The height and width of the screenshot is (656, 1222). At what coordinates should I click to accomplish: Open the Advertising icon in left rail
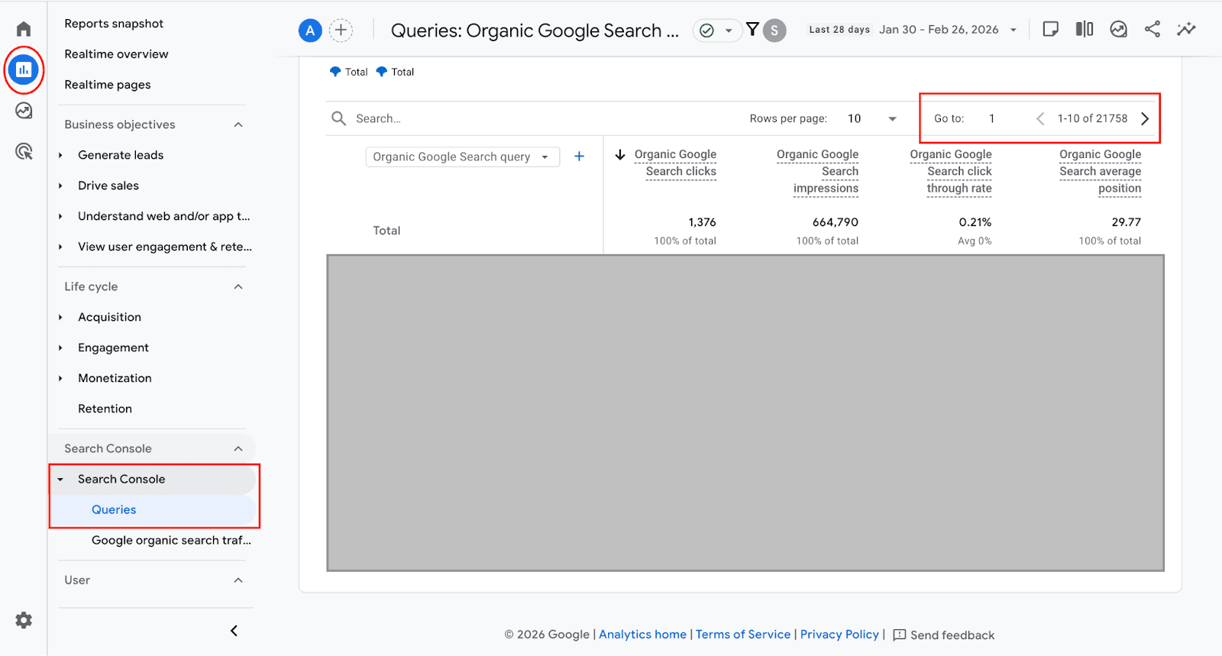24,151
